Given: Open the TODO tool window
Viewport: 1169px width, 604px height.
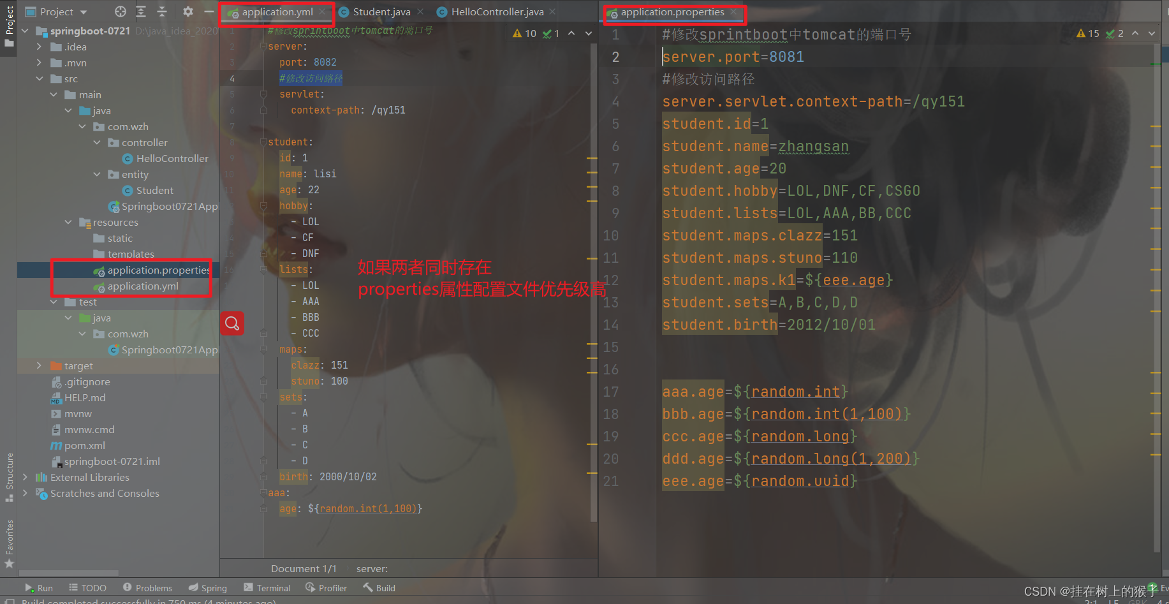Looking at the screenshot, I should click(x=88, y=587).
